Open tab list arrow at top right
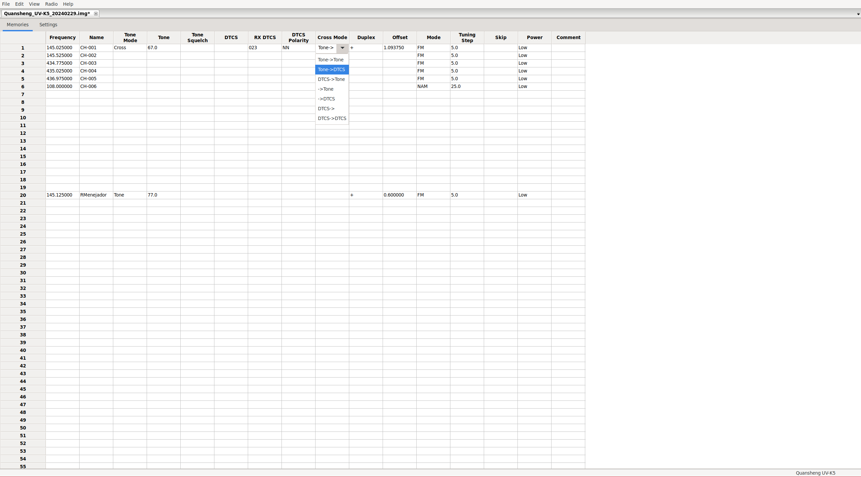This screenshot has width=861, height=477. click(858, 14)
